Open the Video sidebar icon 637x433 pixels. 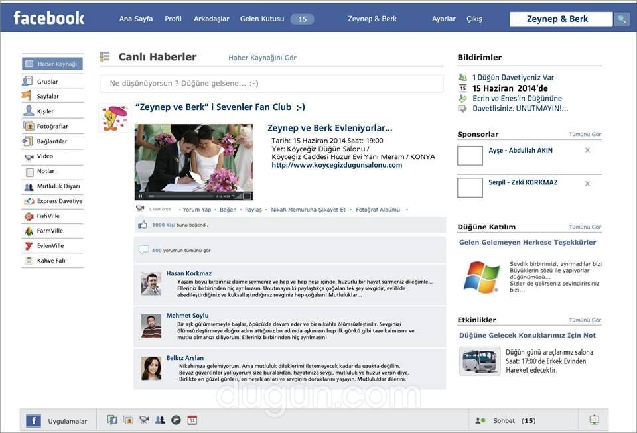click(29, 156)
